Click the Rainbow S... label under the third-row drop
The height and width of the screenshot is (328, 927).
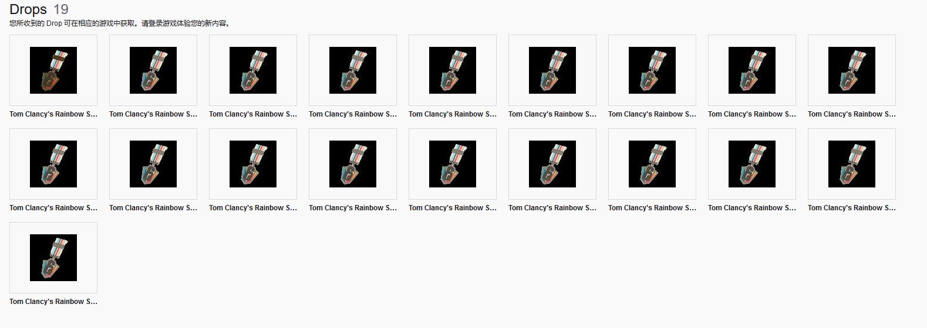53,302
